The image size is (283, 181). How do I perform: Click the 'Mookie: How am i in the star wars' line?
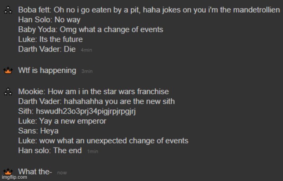(94, 91)
